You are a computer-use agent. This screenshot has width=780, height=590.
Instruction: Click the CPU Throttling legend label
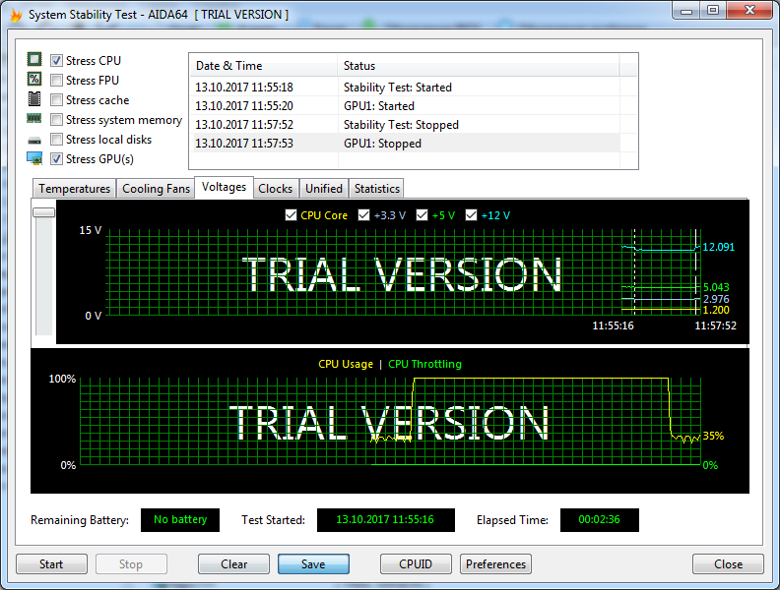coord(424,364)
